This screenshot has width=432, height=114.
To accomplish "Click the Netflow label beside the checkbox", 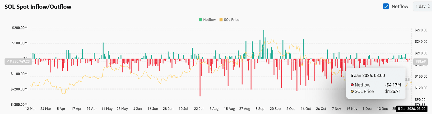I will (x=400, y=6).
